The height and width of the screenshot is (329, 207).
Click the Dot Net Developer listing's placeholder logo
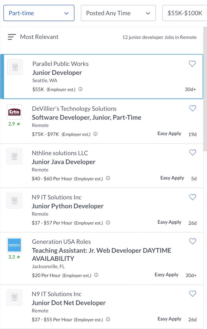click(x=14, y=297)
